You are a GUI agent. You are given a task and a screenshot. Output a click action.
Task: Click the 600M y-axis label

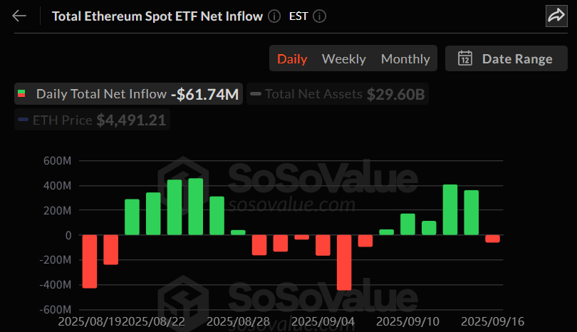click(58, 161)
